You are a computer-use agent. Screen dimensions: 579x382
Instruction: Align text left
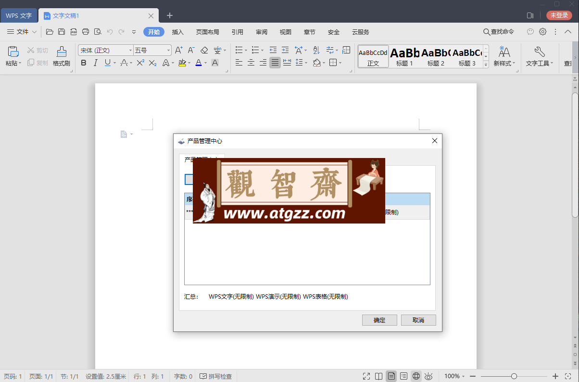(x=239, y=63)
